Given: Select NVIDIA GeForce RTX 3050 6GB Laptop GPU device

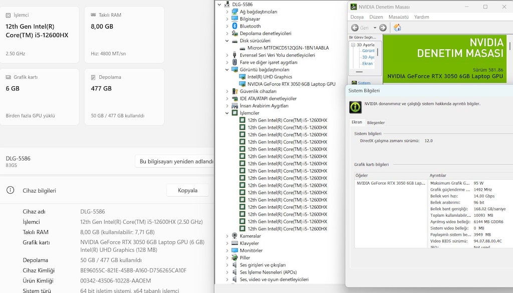Looking at the screenshot, I should (291, 84).
